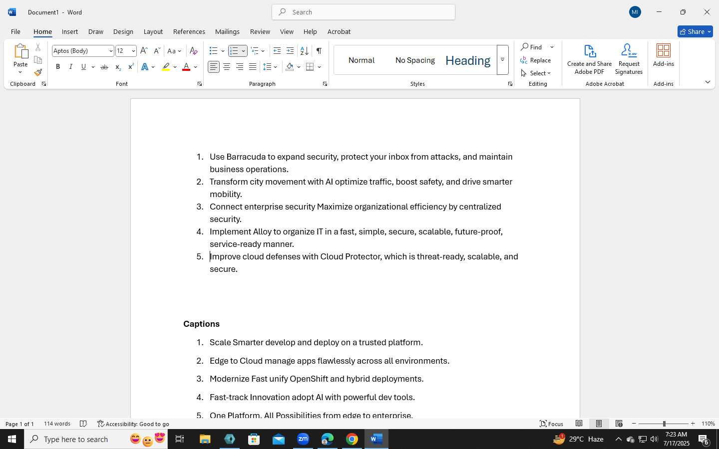Screen dimensions: 719x449
Task: Open the Select dropdown in Editing
Action: 536,73
